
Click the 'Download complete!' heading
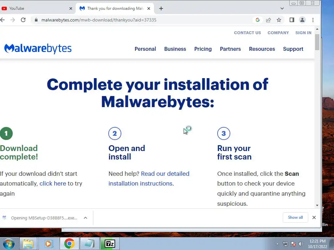point(19,152)
